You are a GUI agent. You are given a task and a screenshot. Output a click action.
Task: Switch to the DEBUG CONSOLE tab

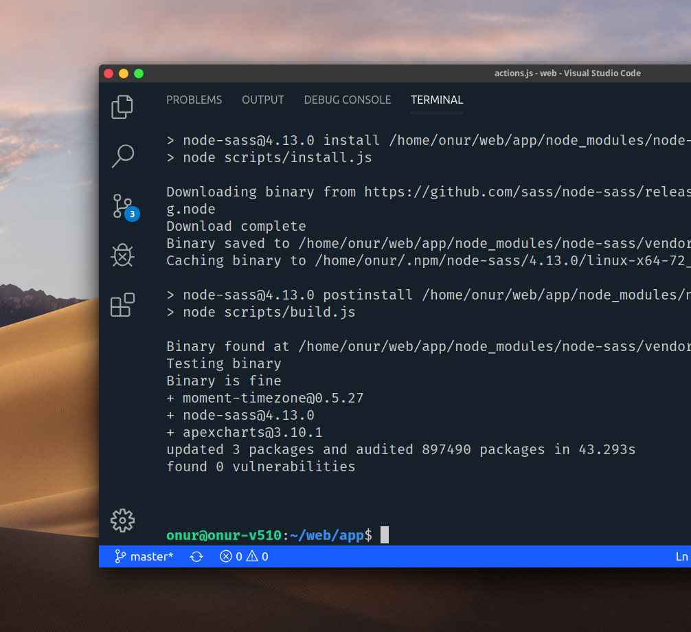348,100
